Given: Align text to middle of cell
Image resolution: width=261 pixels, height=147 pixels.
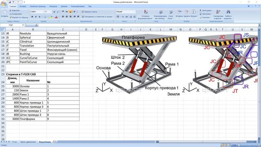Looking at the screenshot, I should 66,12.
